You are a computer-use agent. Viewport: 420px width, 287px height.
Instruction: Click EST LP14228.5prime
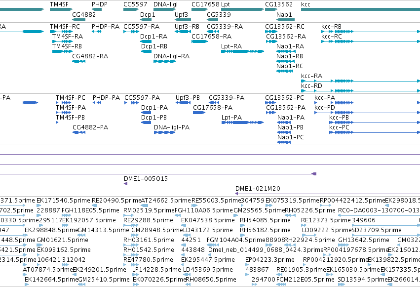pos(136,275)
